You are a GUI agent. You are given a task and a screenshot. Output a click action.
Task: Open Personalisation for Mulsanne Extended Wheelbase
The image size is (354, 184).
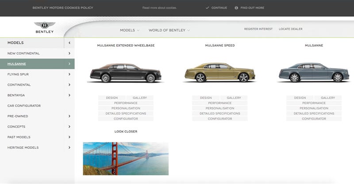point(126,109)
